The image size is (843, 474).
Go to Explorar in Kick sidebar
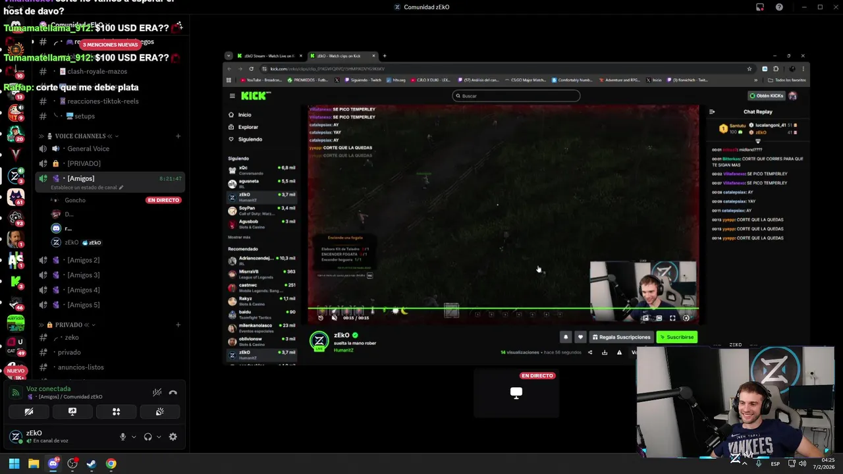[x=248, y=127]
